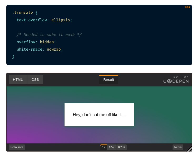
Task: Open the Edit on CodePen link
Action: point(176,80)
